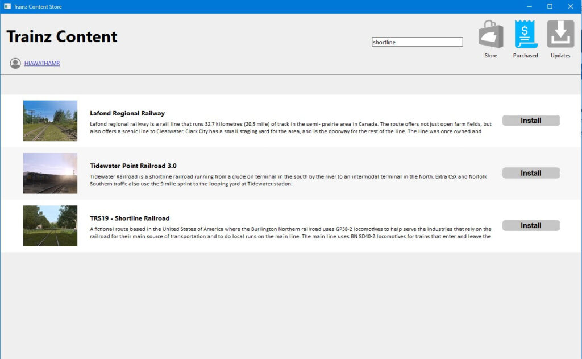Viewport: 582px width, 359px height.
Task: Maximize the Trainz Content Store window
Action: click(x=550, y=6)
